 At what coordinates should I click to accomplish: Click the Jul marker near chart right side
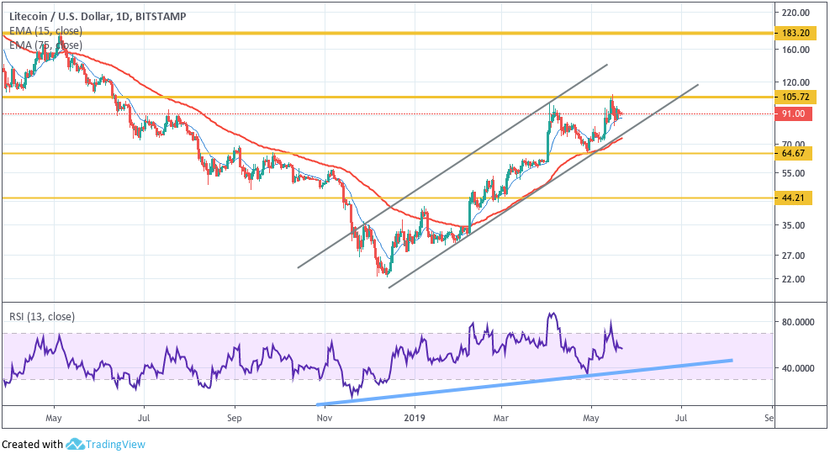click(681, 419)
